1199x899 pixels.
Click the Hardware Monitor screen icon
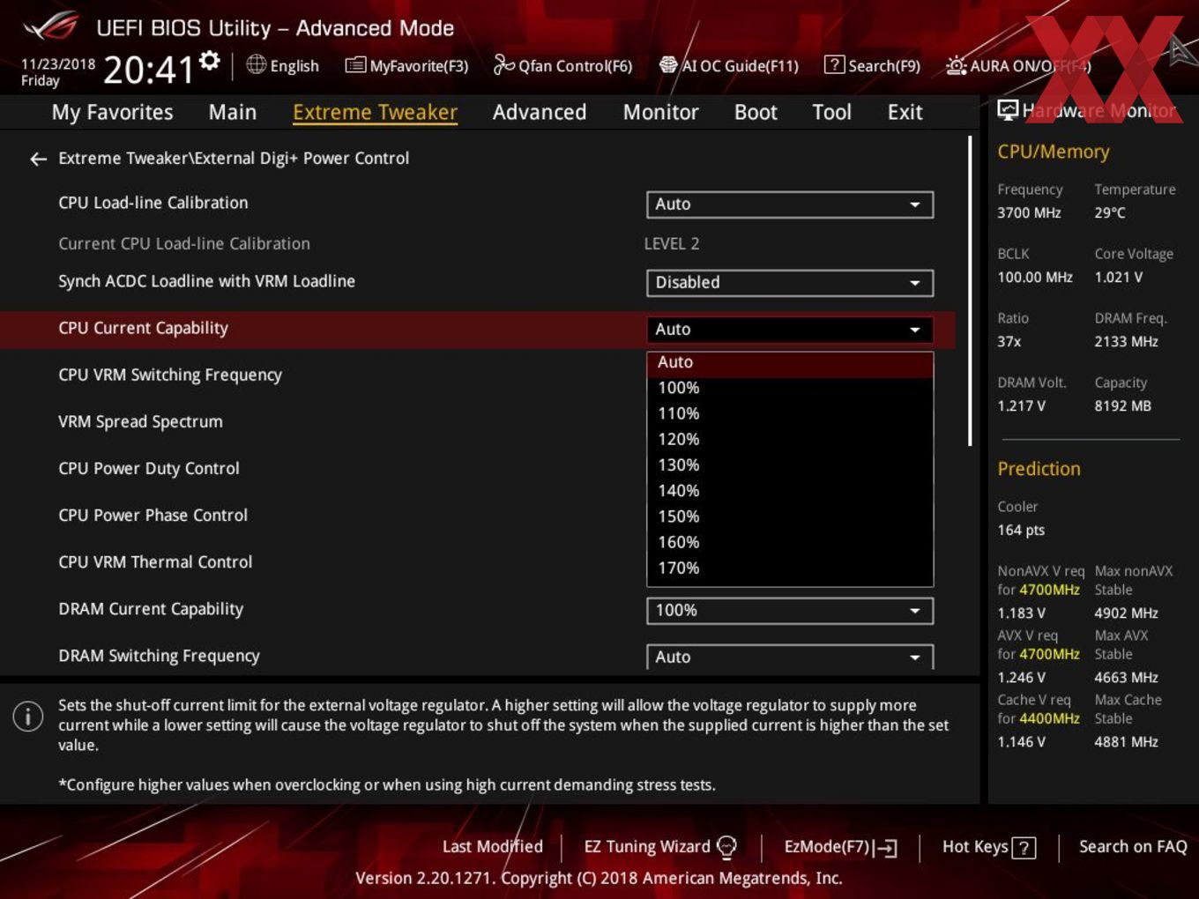point(1008,110)
